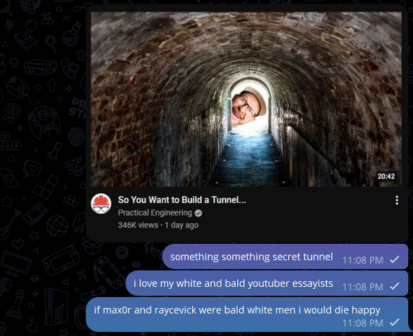Open the three-dot menu beside the video title
The width and height of the screenshot is (413, 336).
coord(397,201)
